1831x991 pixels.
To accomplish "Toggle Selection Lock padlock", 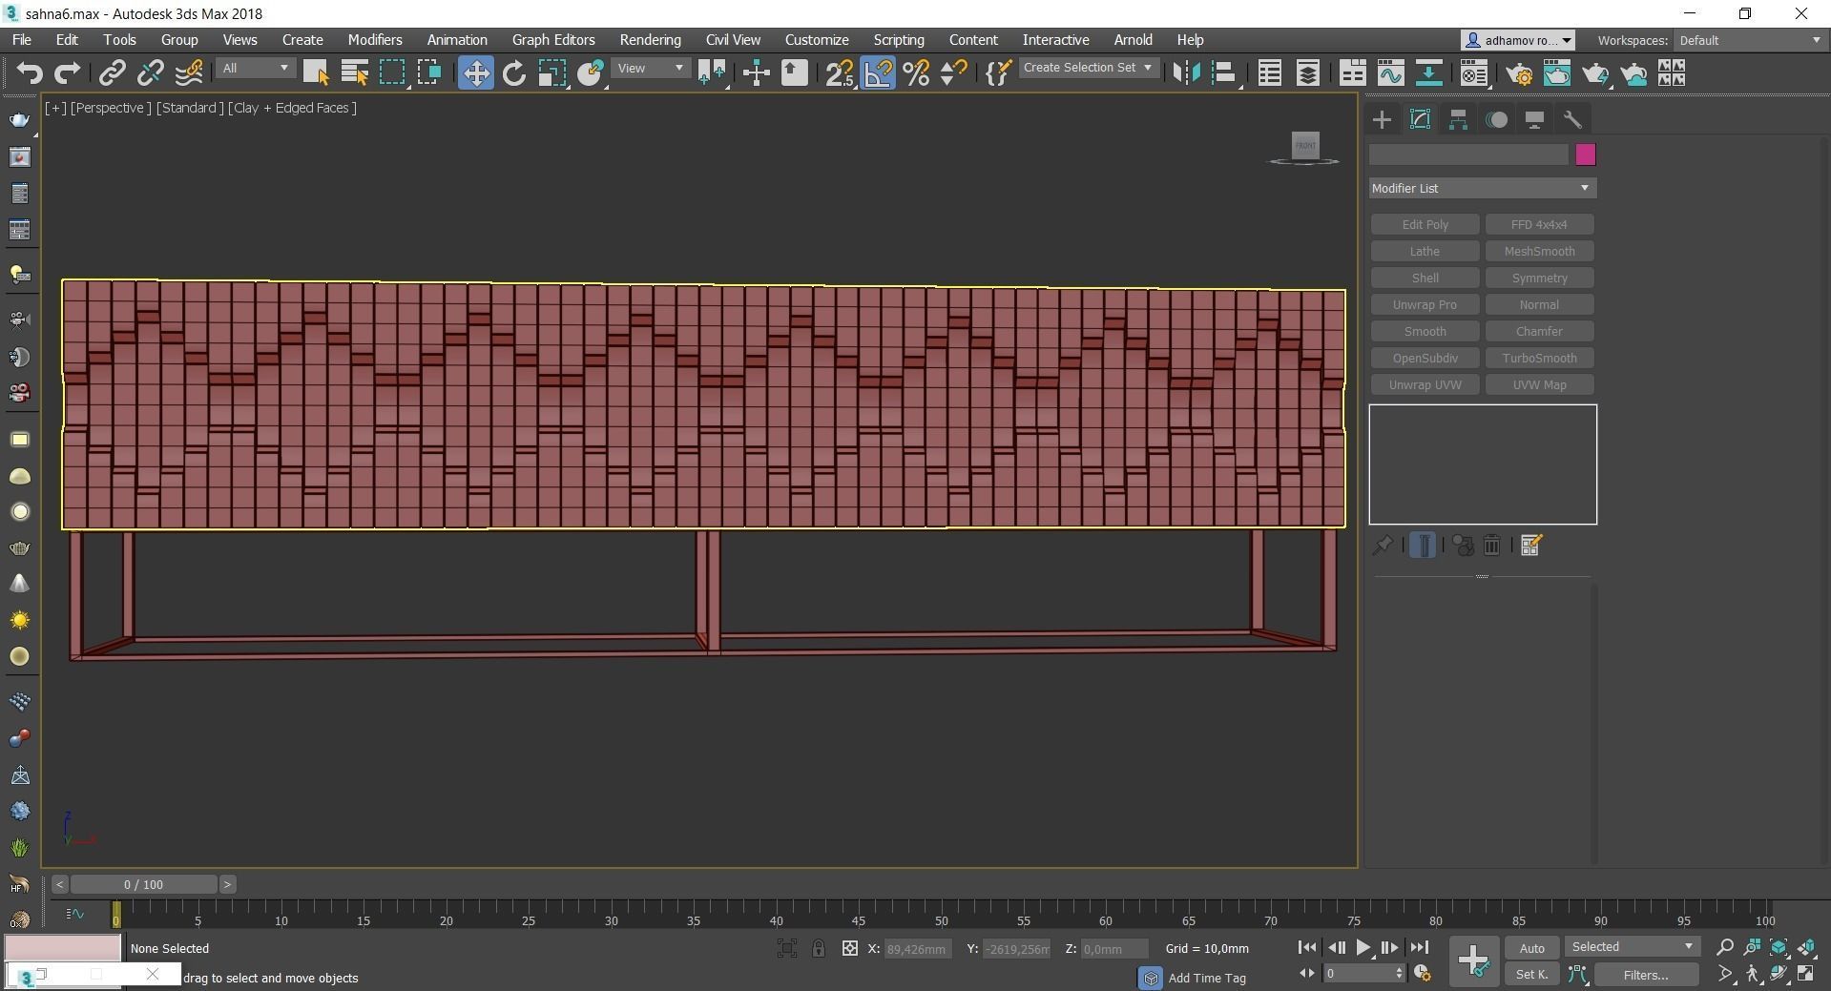I will click(819, 948).
